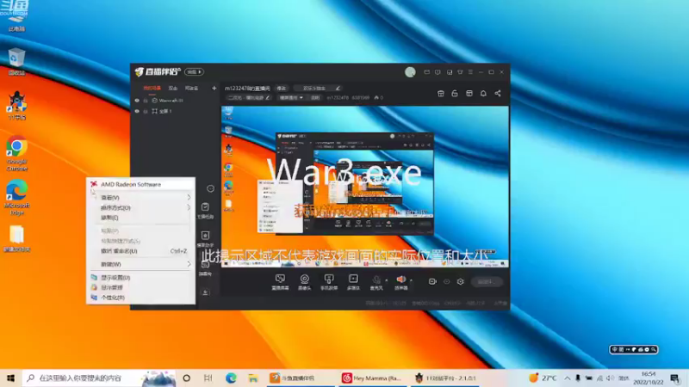Open the hamburger menu in title bar
This screenshot has height=387, width=689.
470,72
